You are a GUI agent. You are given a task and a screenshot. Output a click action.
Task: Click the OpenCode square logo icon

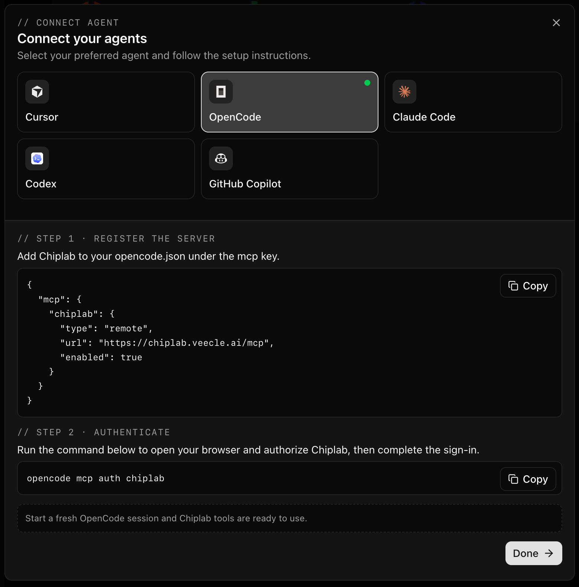click(x=221, y=92)
